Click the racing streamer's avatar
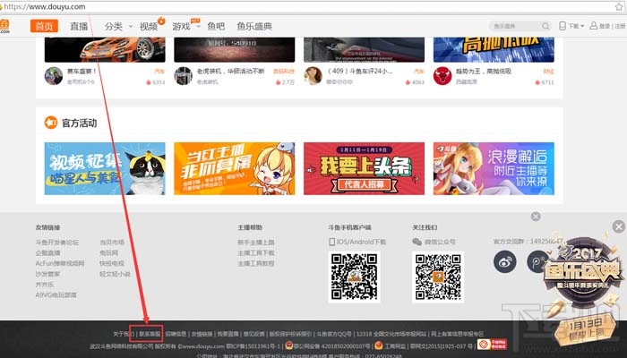Screen dimensions: 627x358 click(x=54, y=76)
